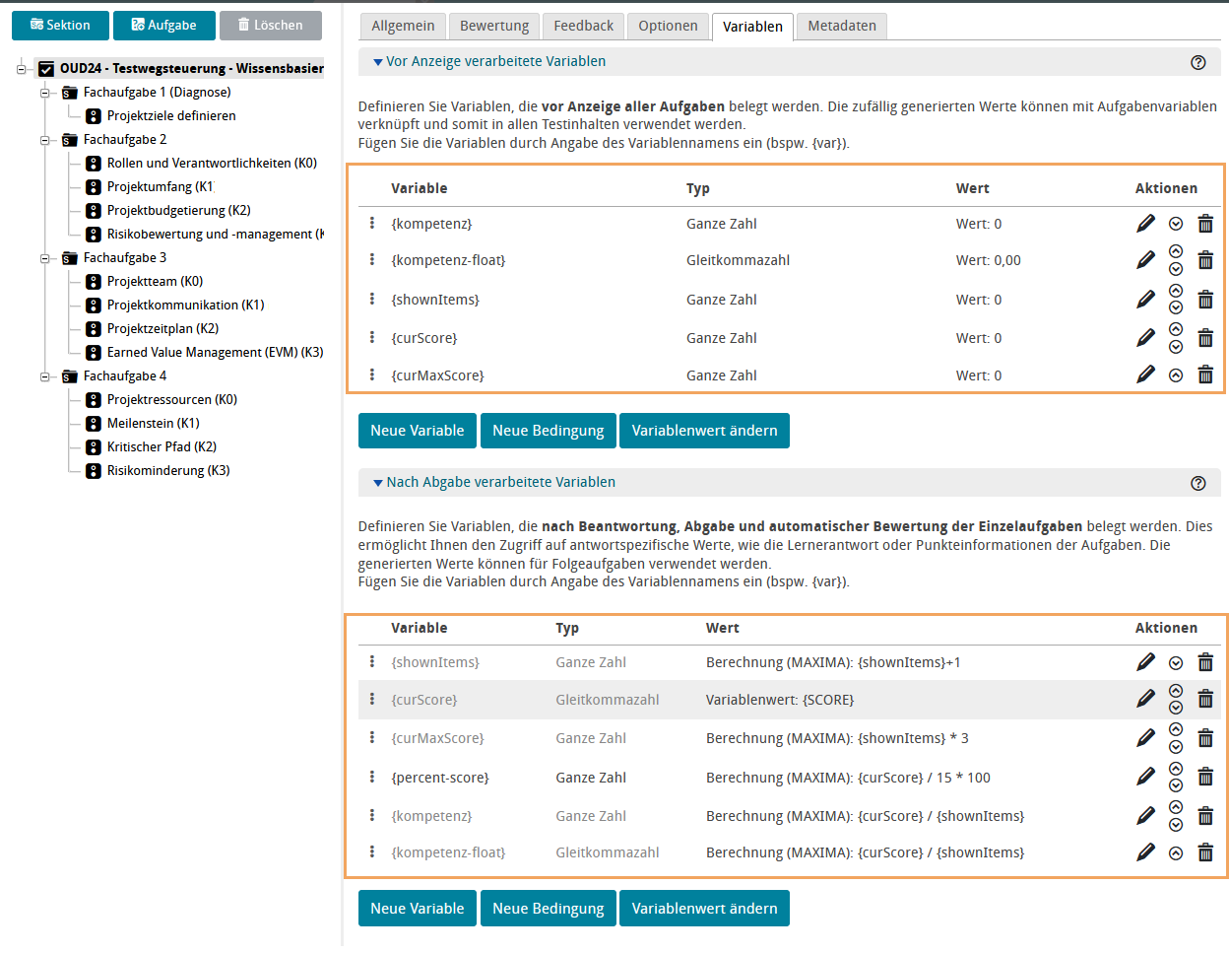
Task: Click the Sektion button
Action: click(60, 26)
